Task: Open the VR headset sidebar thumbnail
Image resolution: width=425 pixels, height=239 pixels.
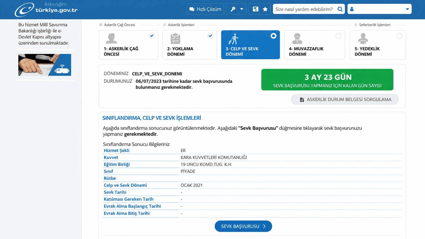Action: coord(45,65)
